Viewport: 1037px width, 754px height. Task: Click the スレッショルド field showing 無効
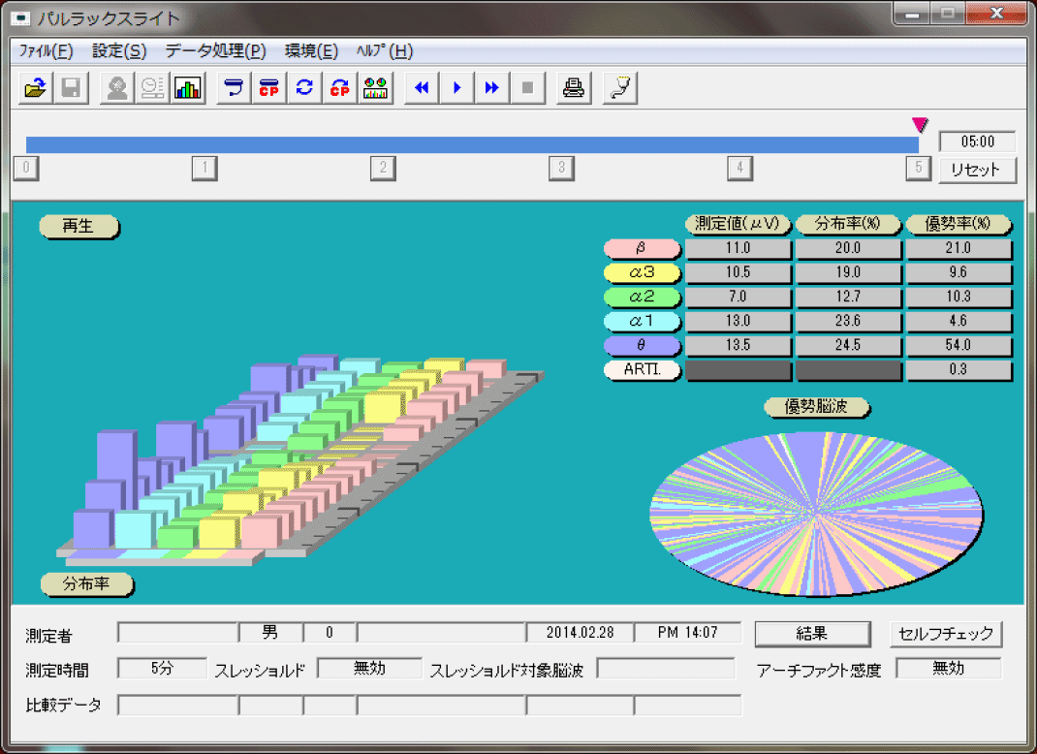click(x=369, y=669)
